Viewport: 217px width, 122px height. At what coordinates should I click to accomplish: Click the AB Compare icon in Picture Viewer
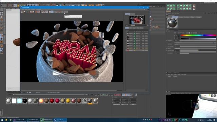click(62, 12)
